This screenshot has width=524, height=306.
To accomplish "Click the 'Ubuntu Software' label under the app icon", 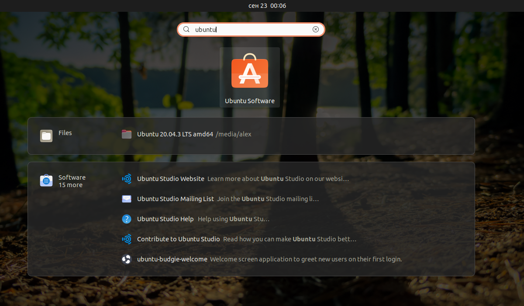I will pos(250,101).
